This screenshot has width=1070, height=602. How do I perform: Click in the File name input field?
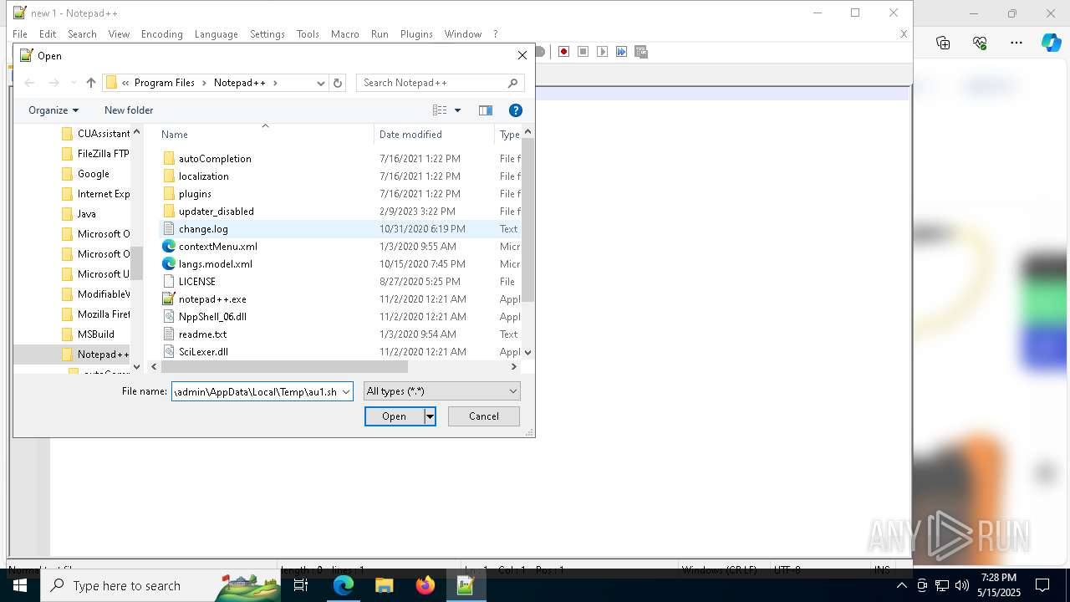[x=255, y=391]
